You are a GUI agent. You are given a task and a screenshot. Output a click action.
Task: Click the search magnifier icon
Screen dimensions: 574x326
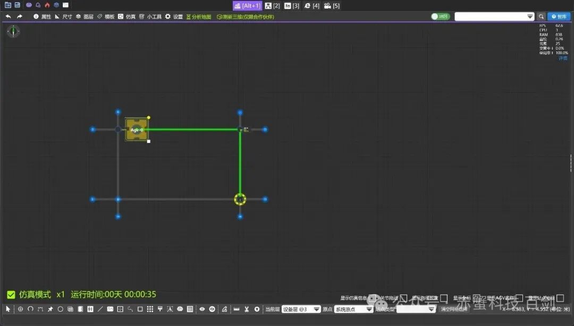[541, 16]
